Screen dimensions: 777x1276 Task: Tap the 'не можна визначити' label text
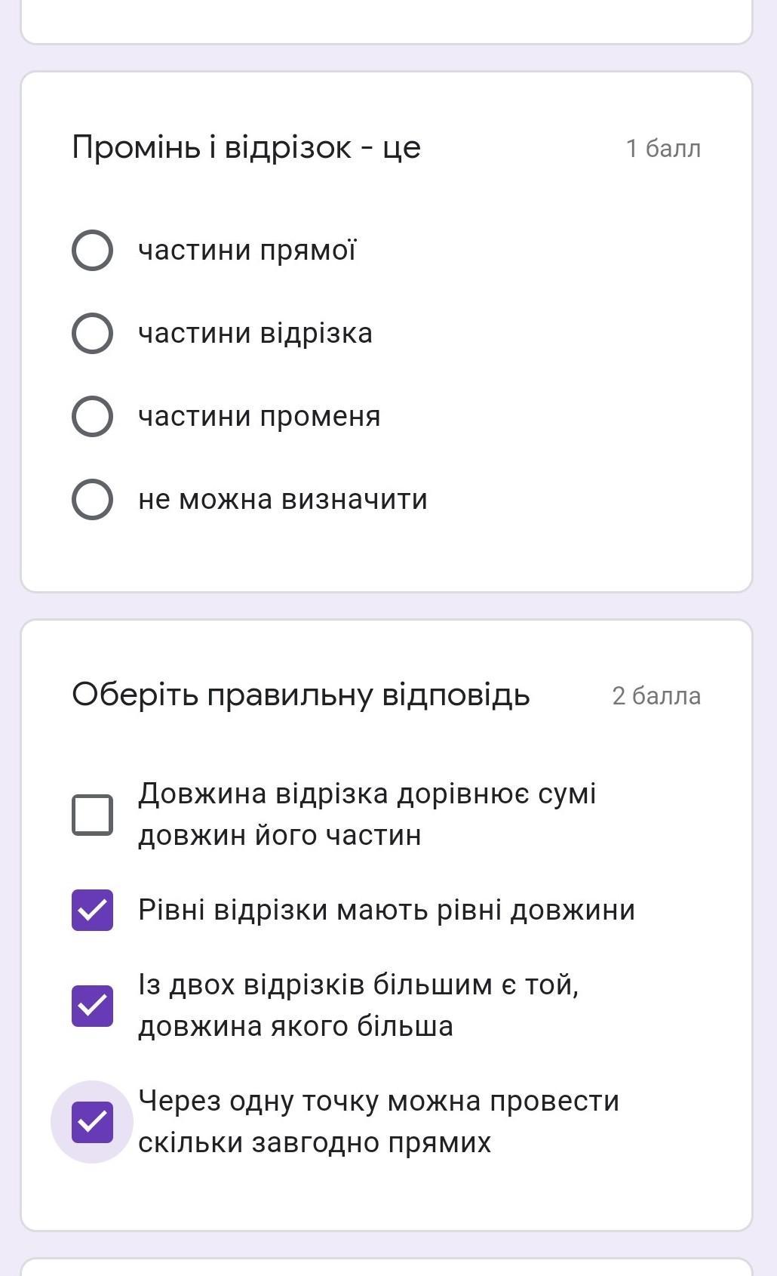pyautogui.click(x=282, y=499)
